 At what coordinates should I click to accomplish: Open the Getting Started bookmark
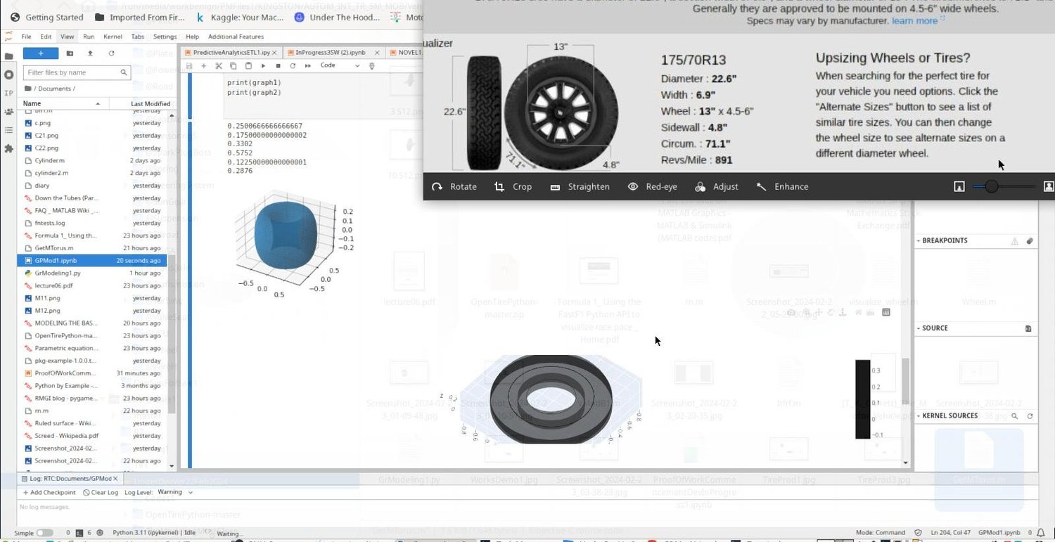click(46, 17)
